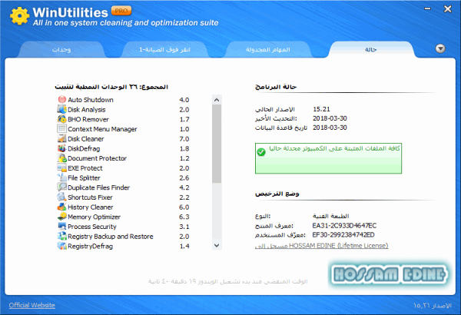Click the History Cleaner icon
The width and height of the screenshot is (461, 315).
(x=61, y=207)
